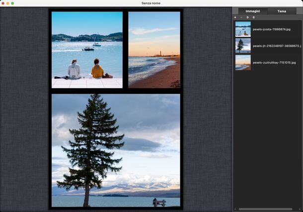Click the large pine tree collage photo

click(x=116, y=150)
